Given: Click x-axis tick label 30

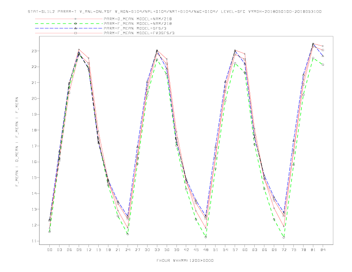Looking at the screenshot, I should [147, 250].
